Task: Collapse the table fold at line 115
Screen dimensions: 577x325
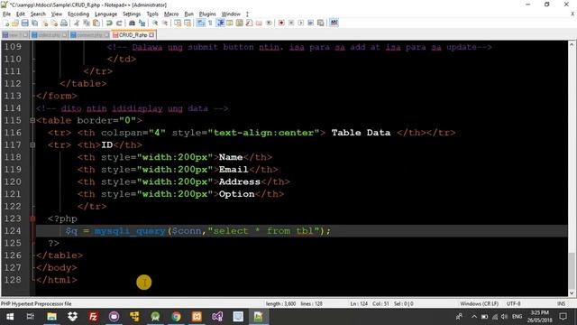Action: [32, 120]
